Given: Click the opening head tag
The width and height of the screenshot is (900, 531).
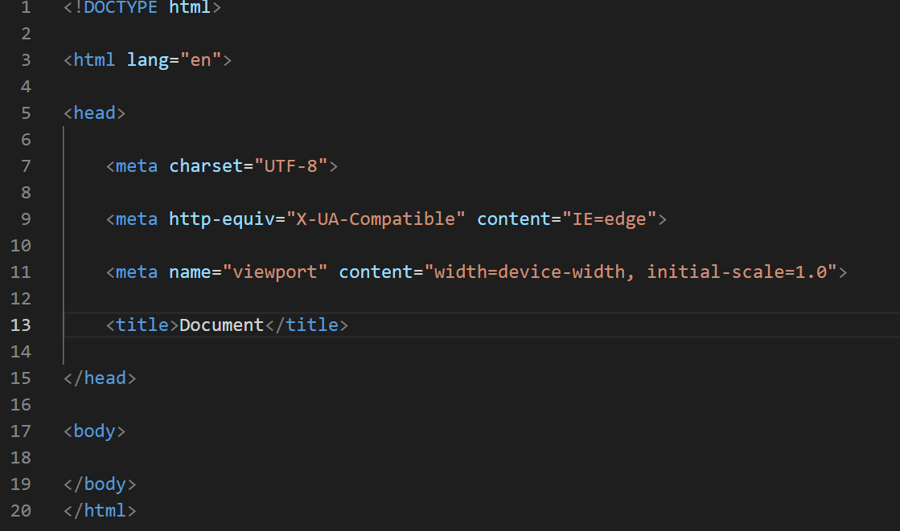Looking at the screenshot, I should tap(95, 113).
